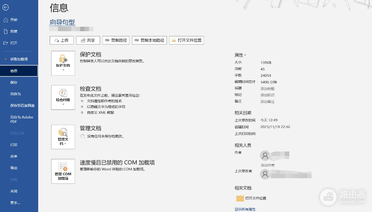This screenshot has width=372, height=212.
Task: Click the file size value 139KB
Action: pyautogui.click(x=266, y=63)
